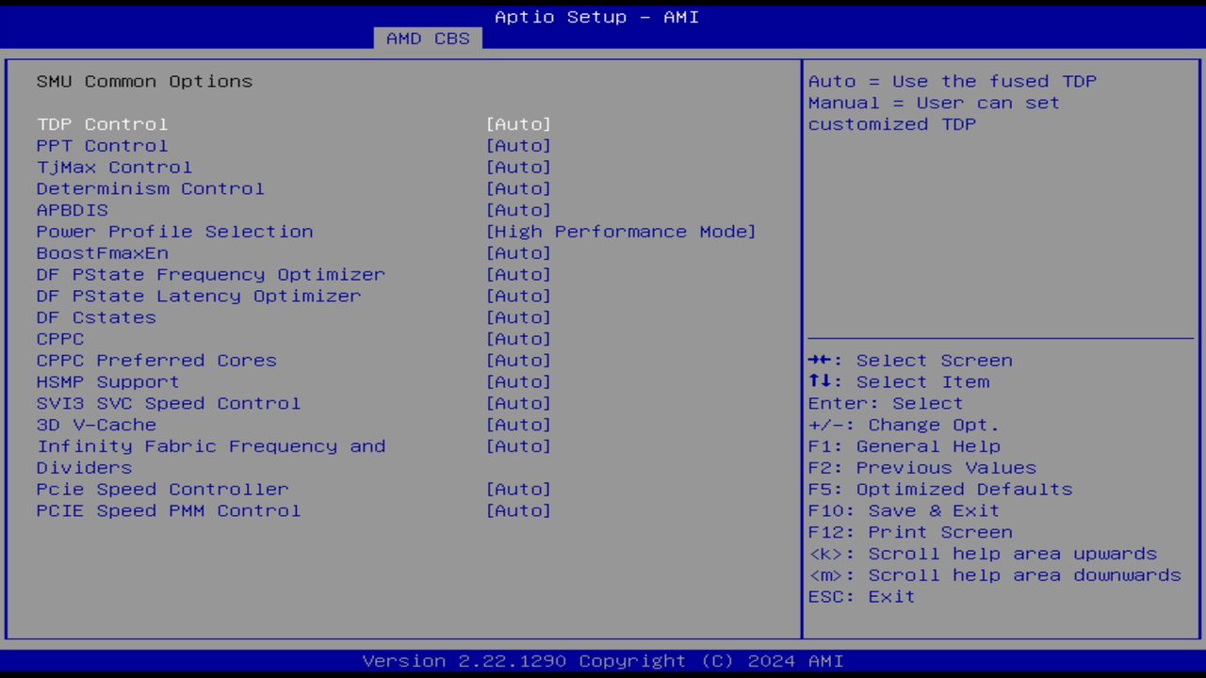The width and height of the screenshot is (1206, 678).
Task: Select the PPT Control setting
Action: [x=103, y=146]
